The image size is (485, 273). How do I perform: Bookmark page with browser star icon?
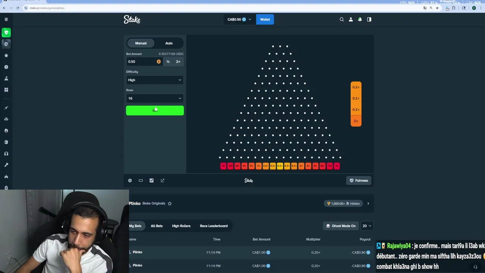[x=437, y=8]
